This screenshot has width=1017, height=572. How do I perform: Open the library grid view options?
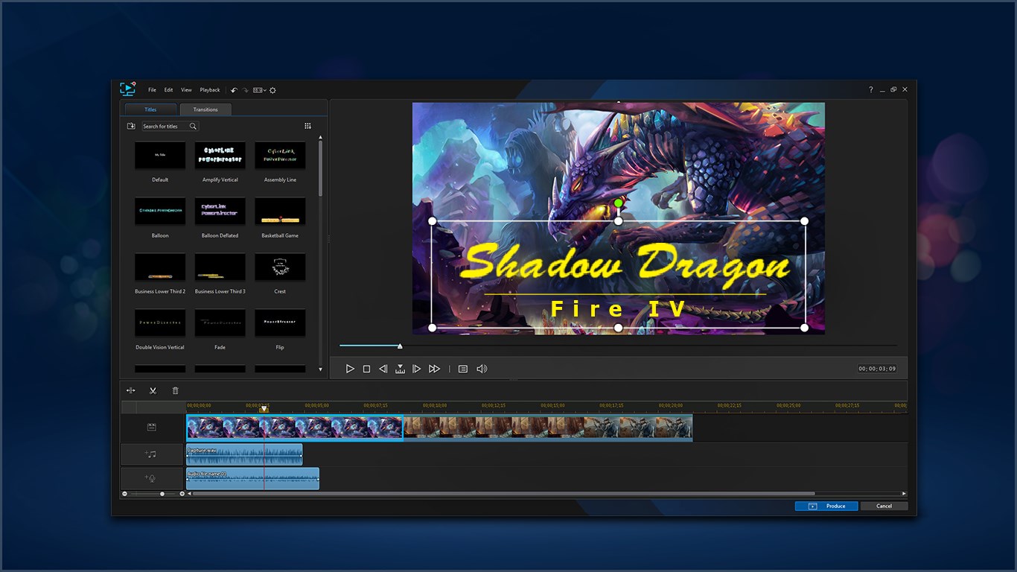tap(308, 126)
